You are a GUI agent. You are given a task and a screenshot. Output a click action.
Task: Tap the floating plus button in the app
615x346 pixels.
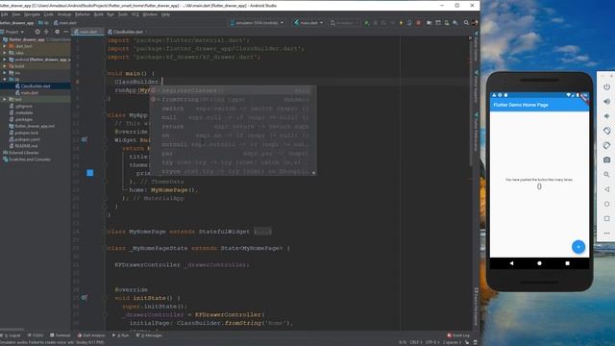(578, 247)
